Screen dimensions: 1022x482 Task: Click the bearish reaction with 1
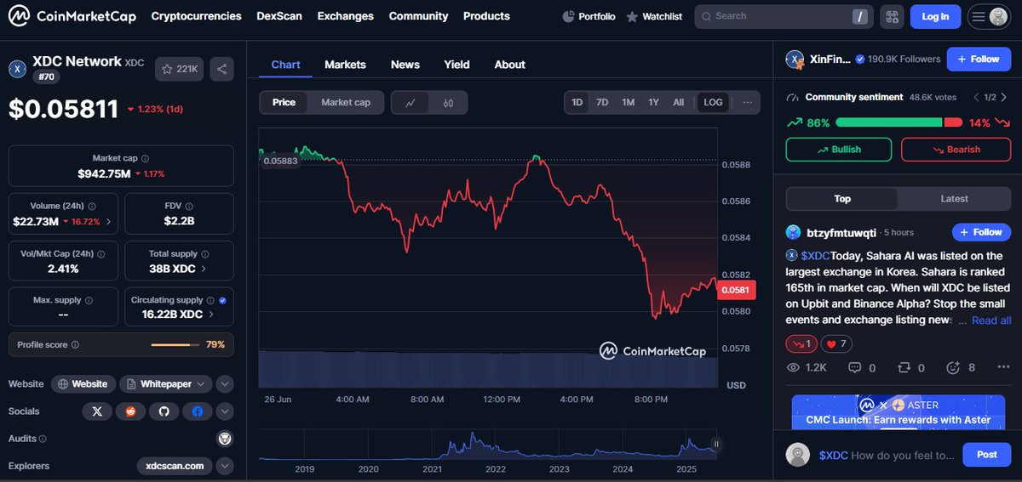[x=801, y=343]
